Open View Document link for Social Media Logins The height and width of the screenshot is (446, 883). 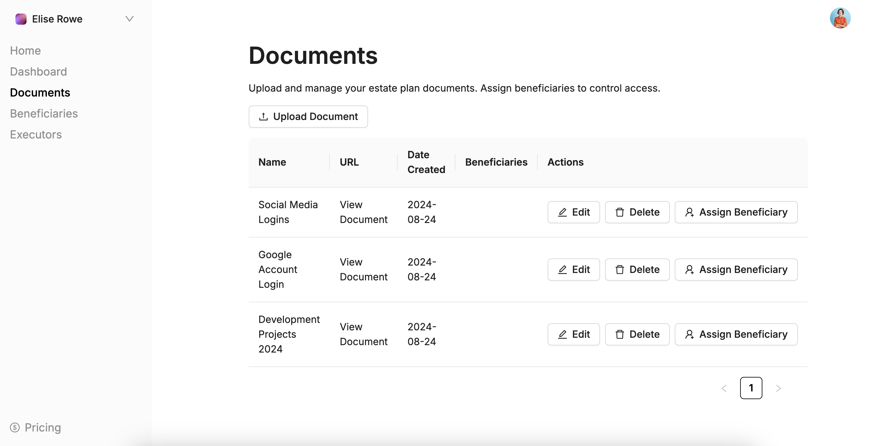363,212
